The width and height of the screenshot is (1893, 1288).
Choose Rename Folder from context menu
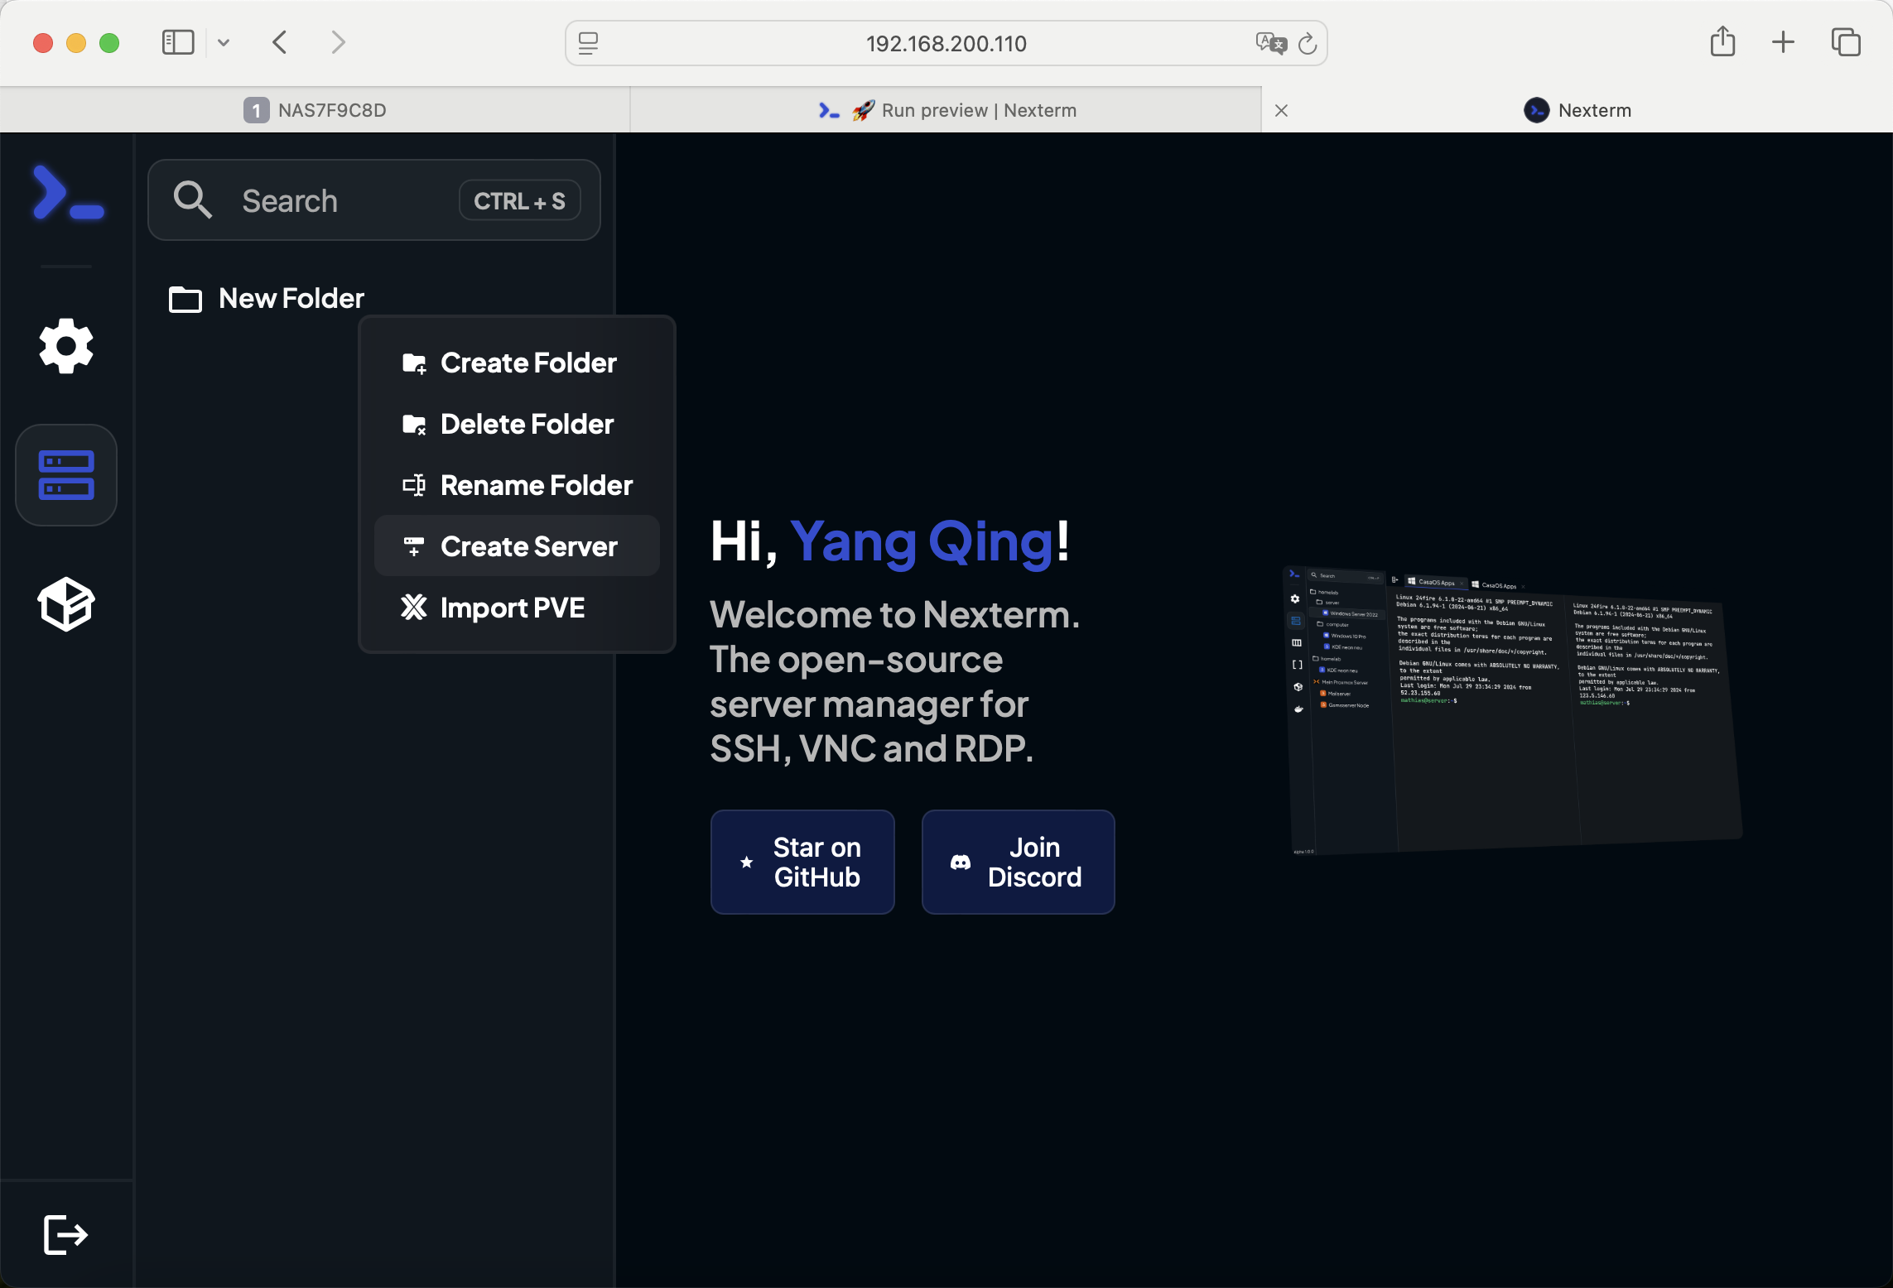pos(517,485)
